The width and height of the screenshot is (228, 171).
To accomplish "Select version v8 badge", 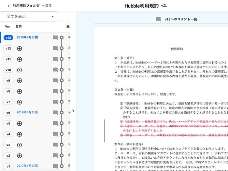I will 8,91.
